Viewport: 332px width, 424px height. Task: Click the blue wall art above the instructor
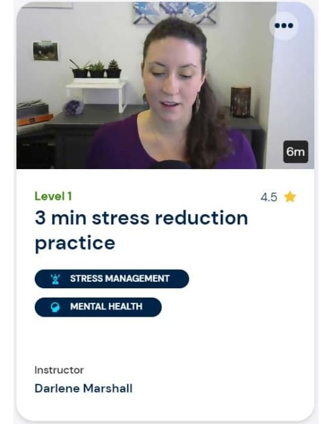(175, 12)
